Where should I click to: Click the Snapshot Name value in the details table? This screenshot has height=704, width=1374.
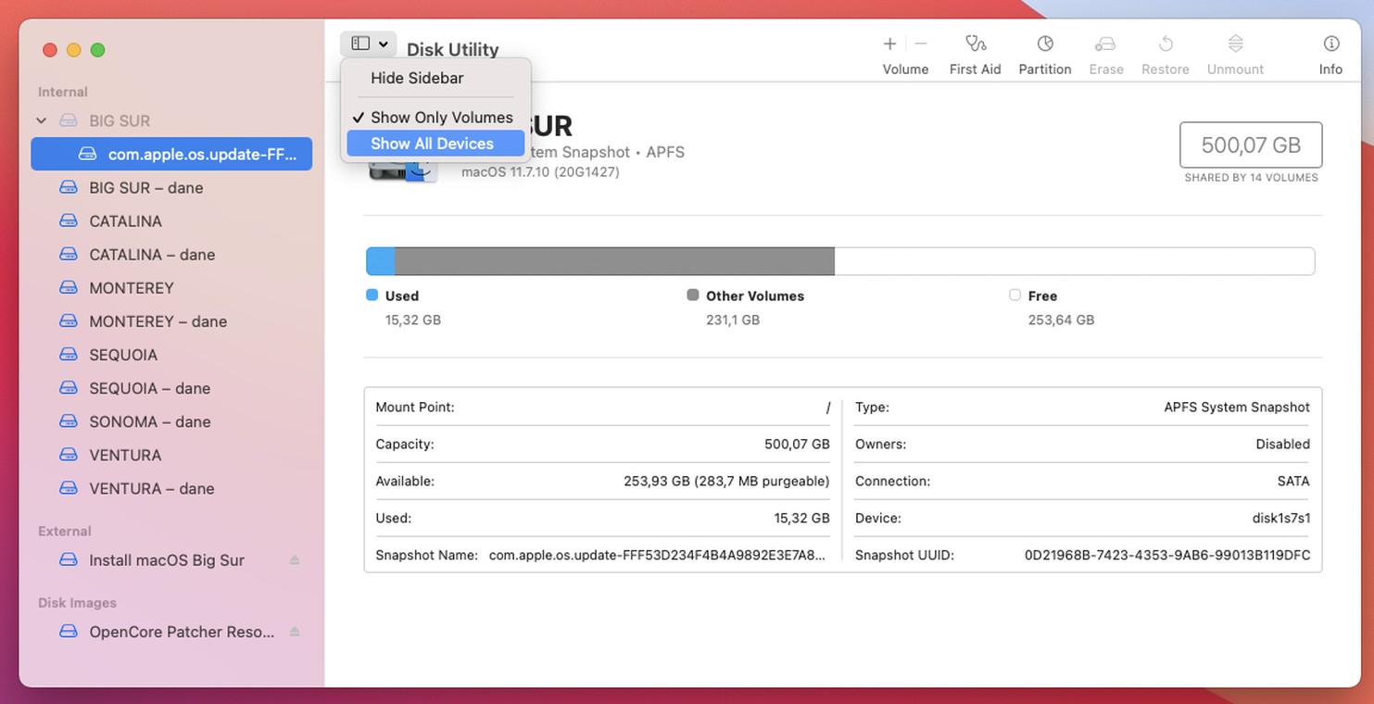coord(657,556)
